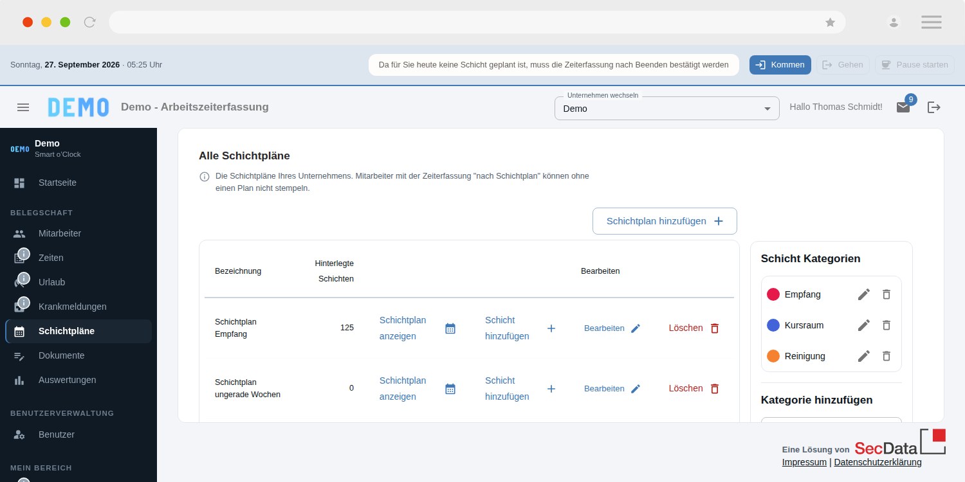
Task: Edit the Kursraum category pencil icon
Action: tap(864, 325)
